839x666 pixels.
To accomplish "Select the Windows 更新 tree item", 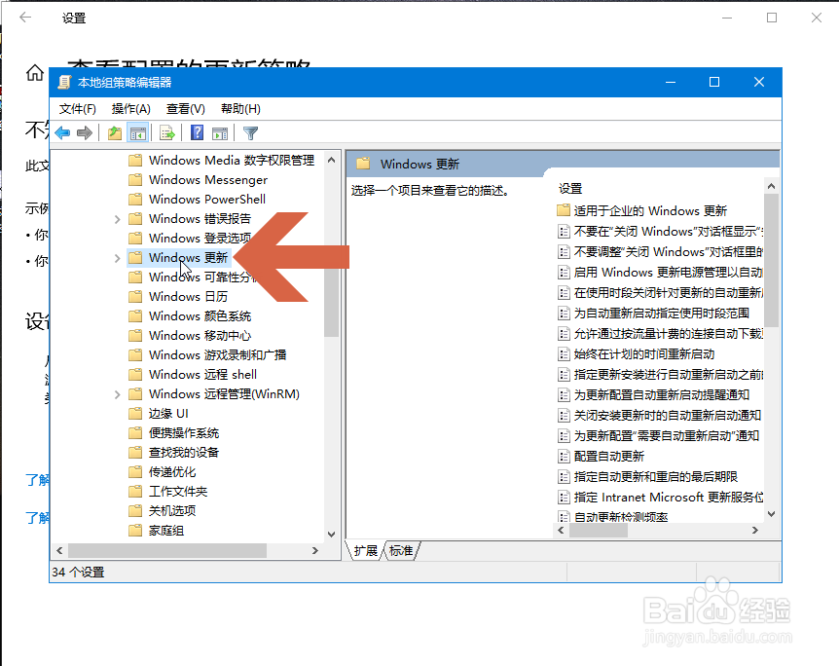I will 189,257.
